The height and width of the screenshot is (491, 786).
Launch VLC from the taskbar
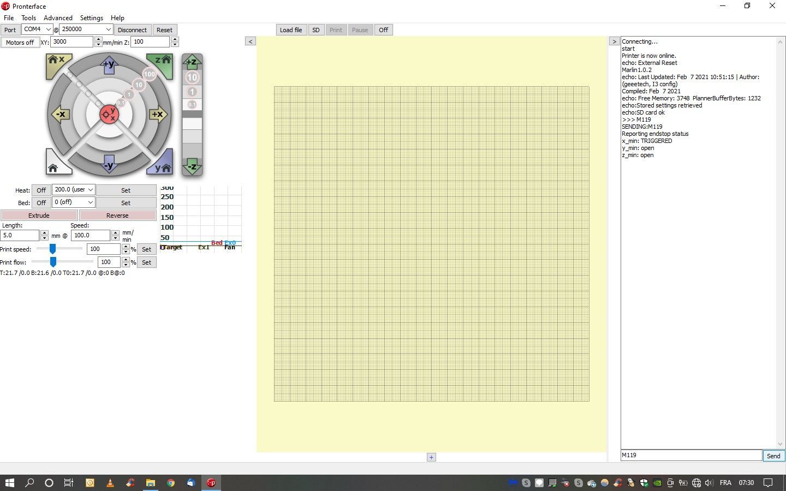[x=110, y=483]
